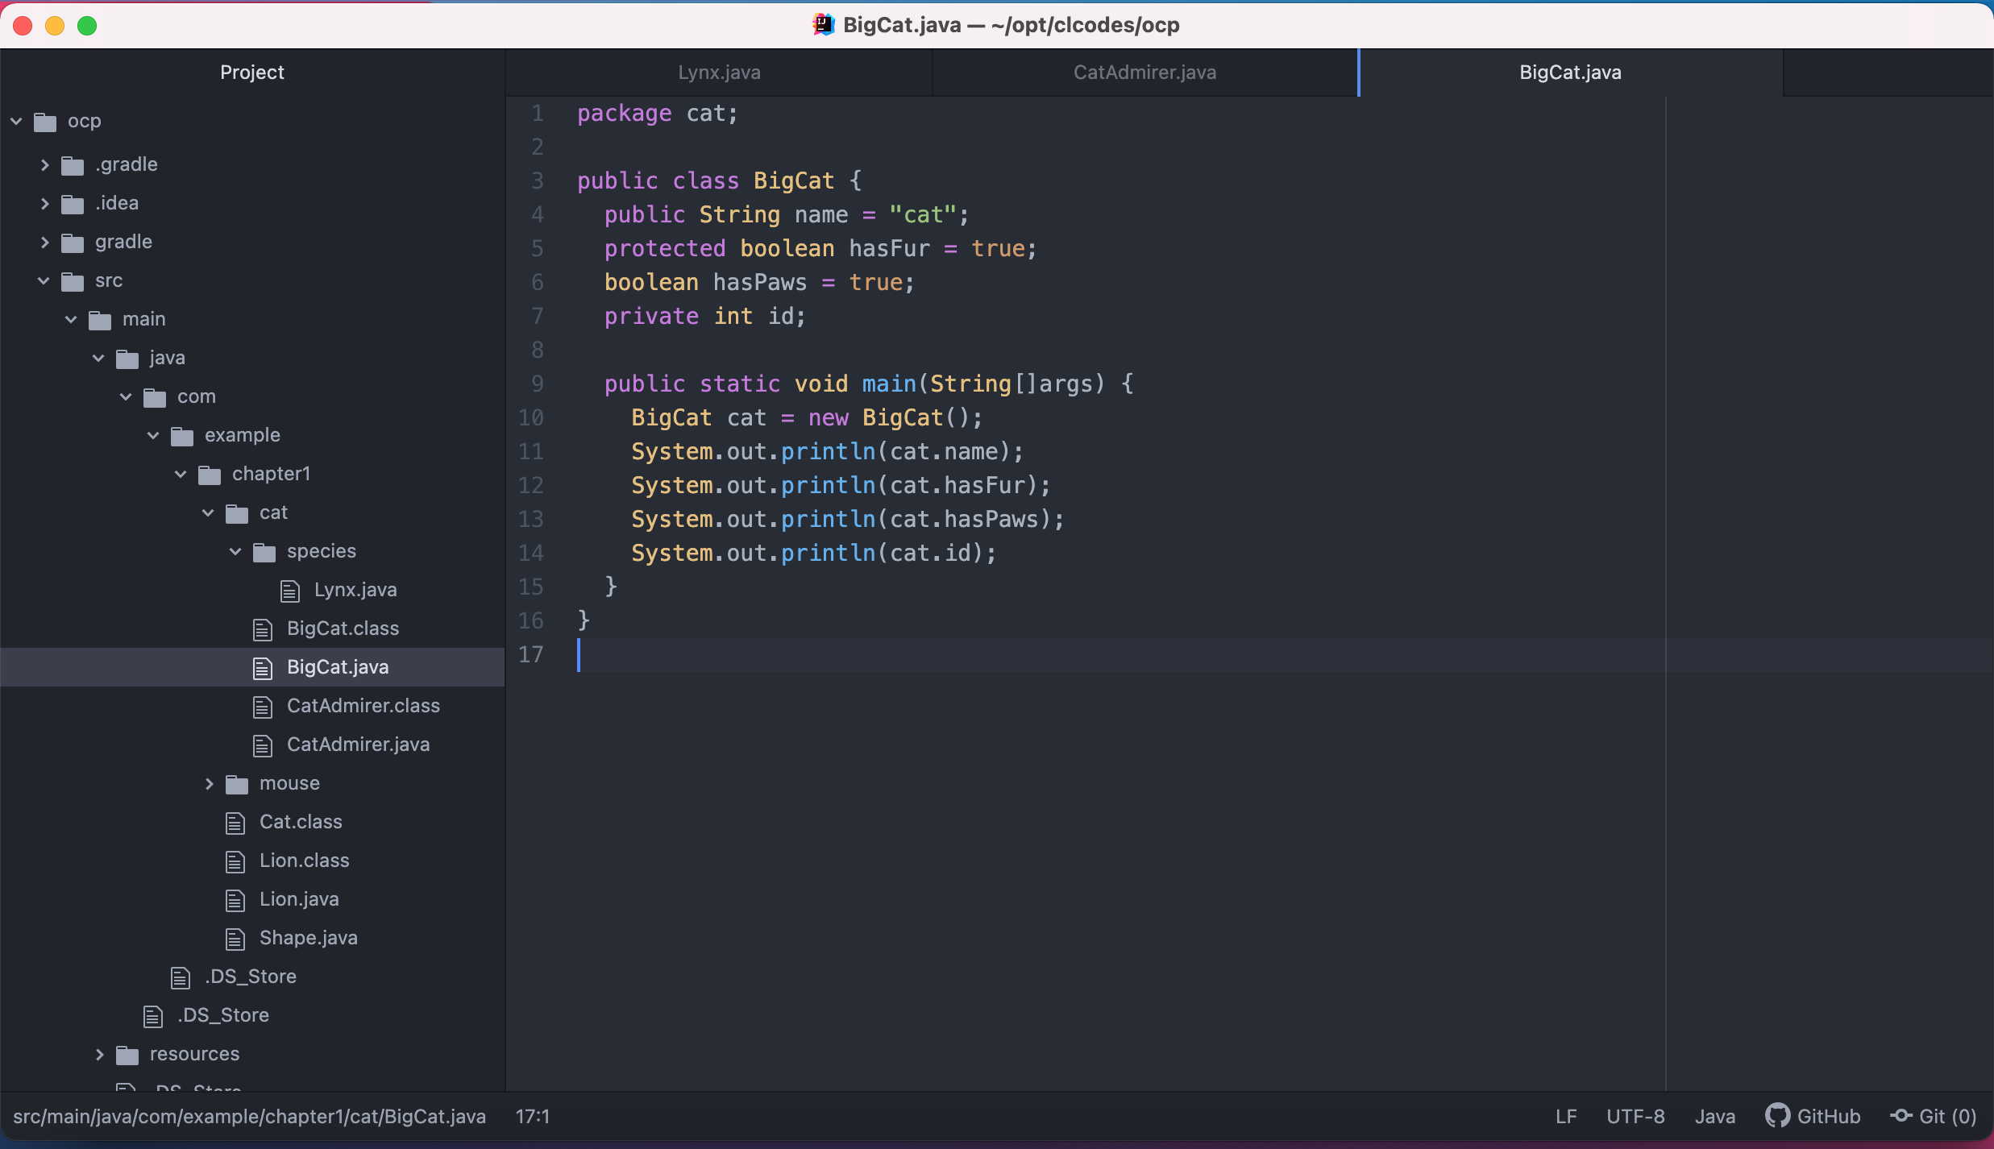Expand the .gradle folder chevron
1994x1149 pixels.
tap(44, 165)
